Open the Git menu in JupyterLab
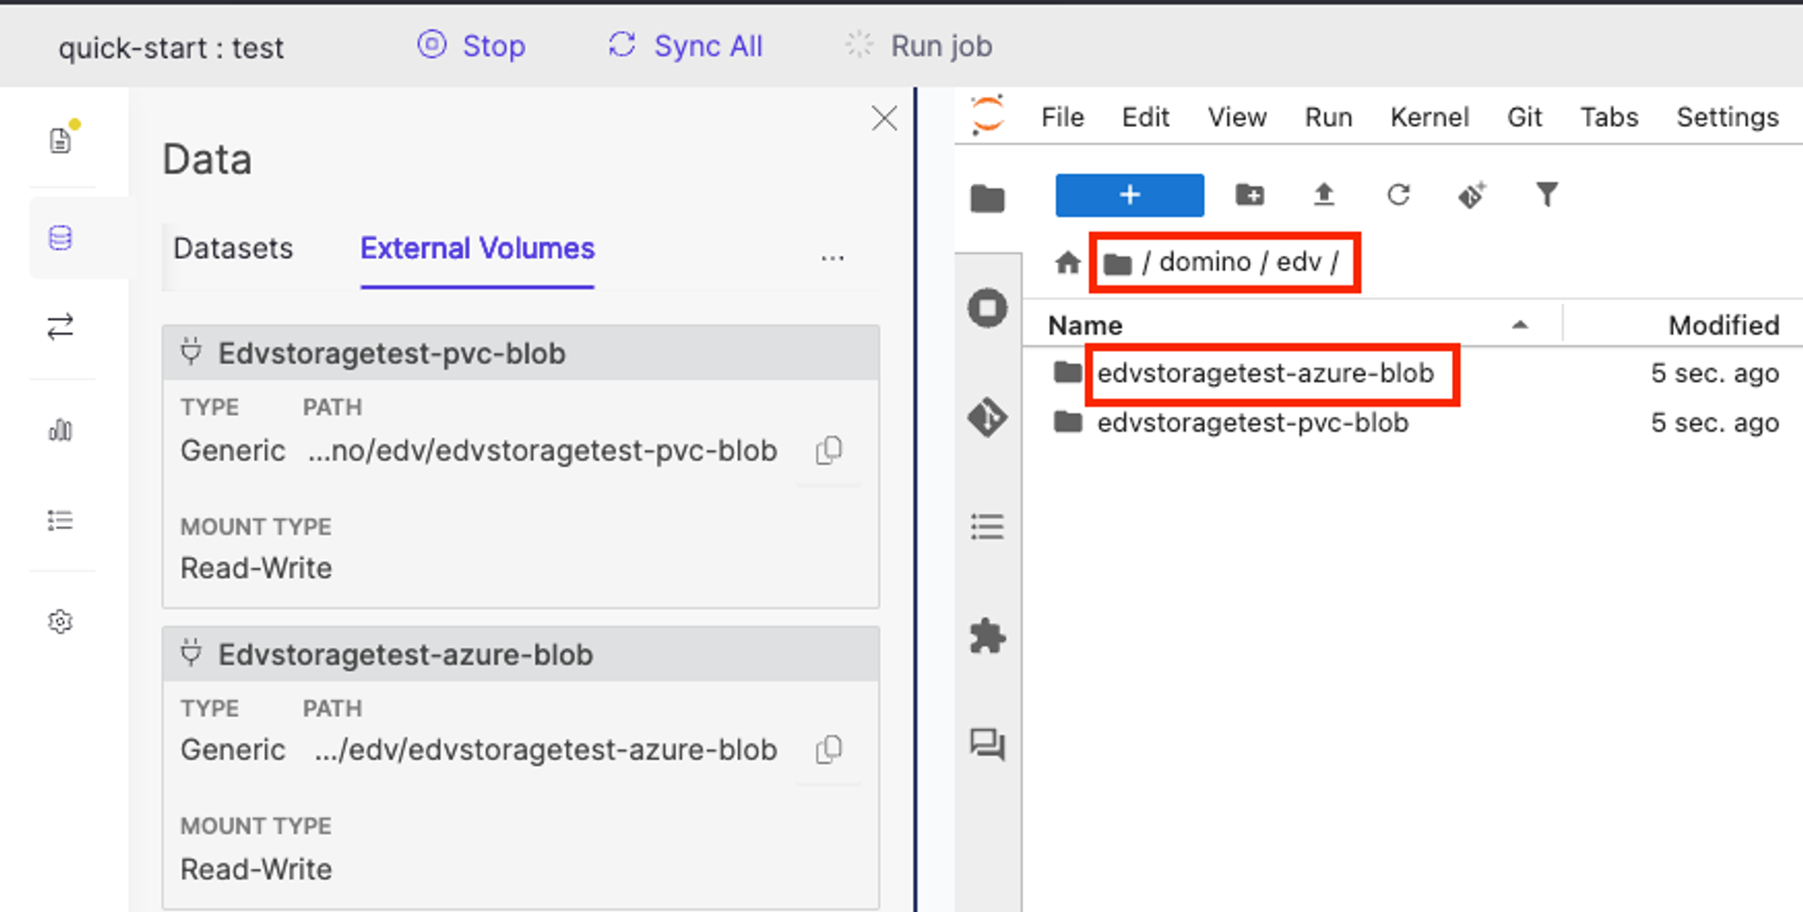Viewport: 1803px width, 912px height. point(1524,117)
